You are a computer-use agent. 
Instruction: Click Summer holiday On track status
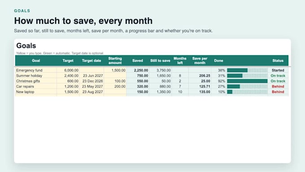pos(278,75)
